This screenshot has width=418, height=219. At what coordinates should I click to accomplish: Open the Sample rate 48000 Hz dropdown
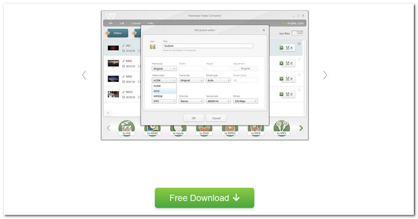218,101
